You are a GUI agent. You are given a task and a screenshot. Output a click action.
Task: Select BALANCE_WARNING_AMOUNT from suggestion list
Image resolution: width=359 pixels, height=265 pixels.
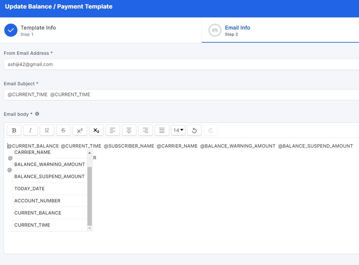point(50,164)
